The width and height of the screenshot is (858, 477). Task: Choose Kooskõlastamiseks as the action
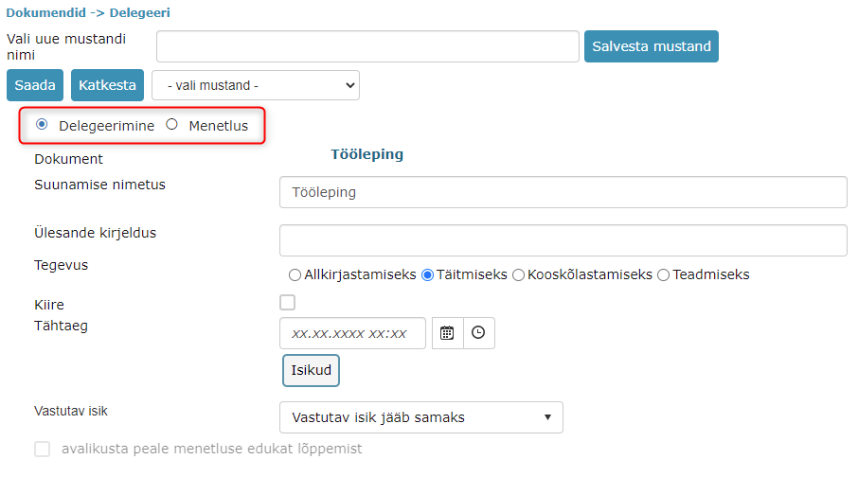pyautogui.click(x=518, y=274)
